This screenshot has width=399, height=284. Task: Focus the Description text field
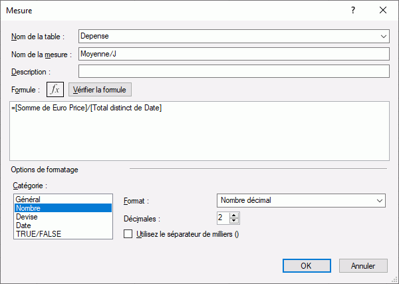pyautogui.click(x=233, y=71)
